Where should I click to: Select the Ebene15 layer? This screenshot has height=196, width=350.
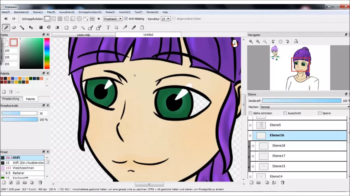click(x=298, y=166)
